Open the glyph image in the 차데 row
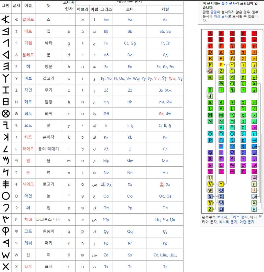This screenshot has width=264, height=272. (x=6, y=219)
